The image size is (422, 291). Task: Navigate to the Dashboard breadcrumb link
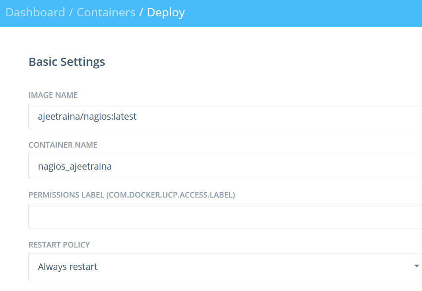35,12
